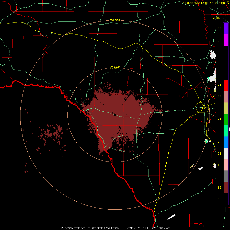Click the [CLAS] label
Viewport: 230px width, 230px height.
(x=216, y=18)
